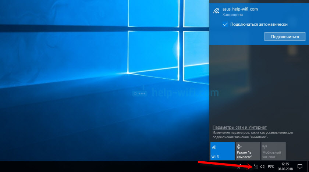Click the "Подключаться автоматически" label text
The height and width of the screenshot is (172, 309).
(258, 24)
